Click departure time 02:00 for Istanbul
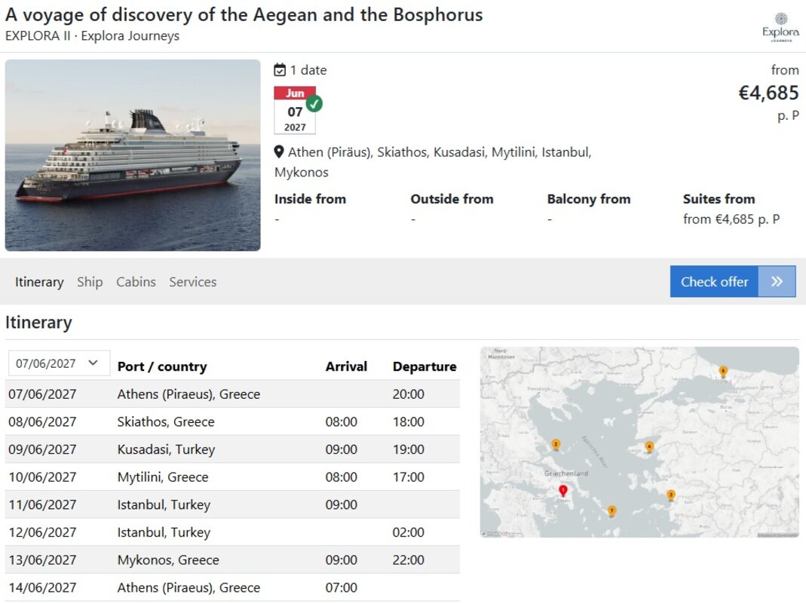The width and height of the screenshot is (806, 603). click(x=408, y=533)
